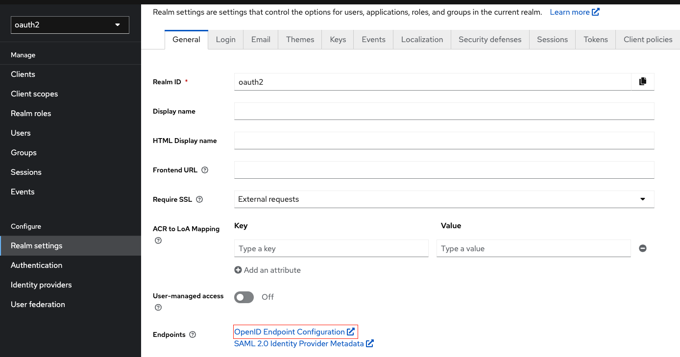680x357 pixels.
Task: Open the Email tab
Action: (x=261, y=40)
